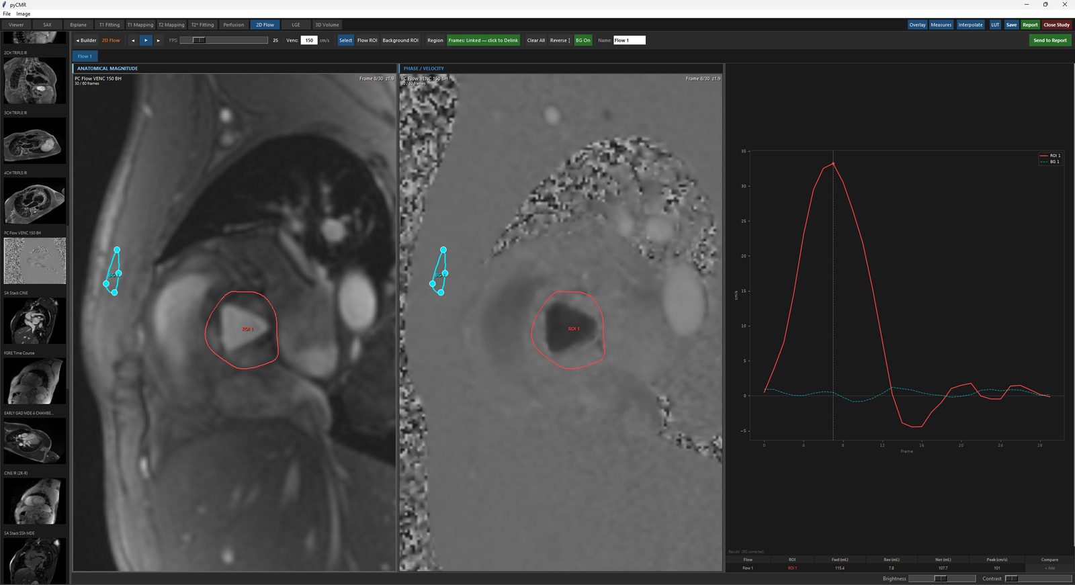The image size is (1075, 585).
Task: Click the Flow ROI drawing tool
Action: click(367, 40)
